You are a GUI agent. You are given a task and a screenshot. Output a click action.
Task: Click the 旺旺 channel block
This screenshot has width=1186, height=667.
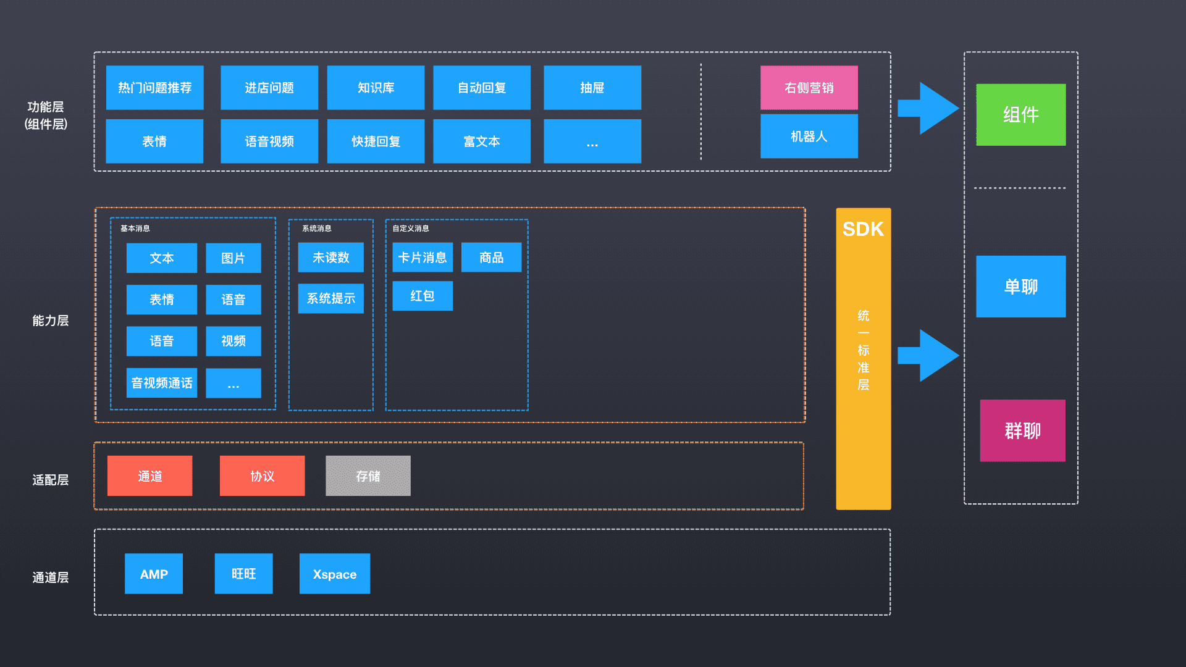point(243,574)
